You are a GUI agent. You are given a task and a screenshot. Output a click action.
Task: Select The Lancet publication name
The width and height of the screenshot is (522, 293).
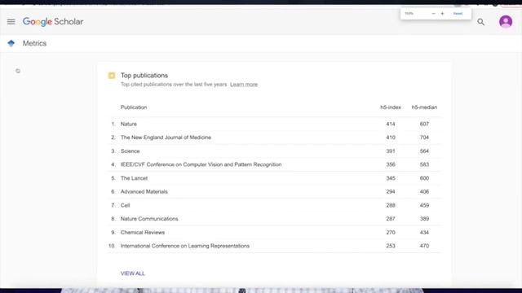click(x=134, y=178)
